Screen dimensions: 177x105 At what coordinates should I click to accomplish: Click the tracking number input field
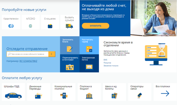[27, 54]
